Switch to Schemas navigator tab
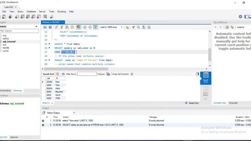 pos(18,90)
